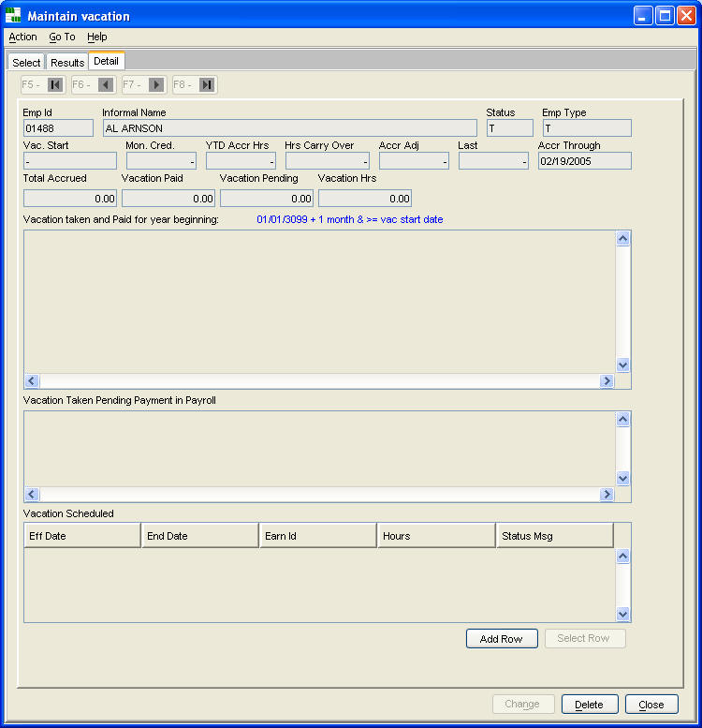
Task: Click left arrow in Pending Payment list
Action: (32, 495)
